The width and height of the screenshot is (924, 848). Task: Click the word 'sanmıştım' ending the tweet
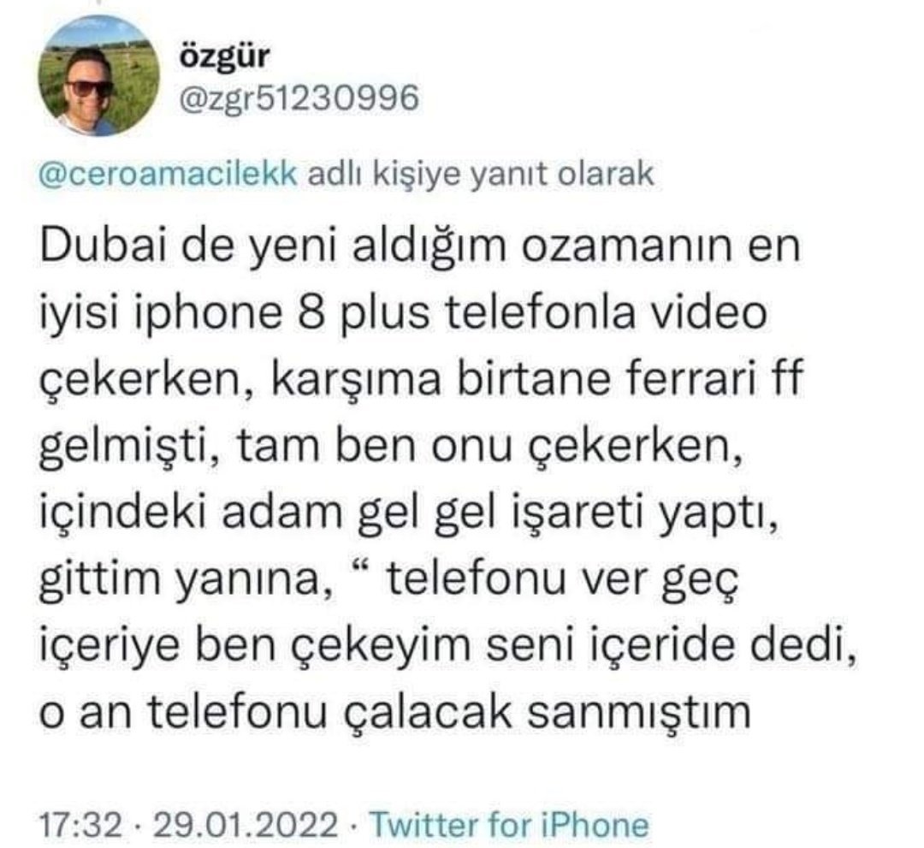pos(638,713)
